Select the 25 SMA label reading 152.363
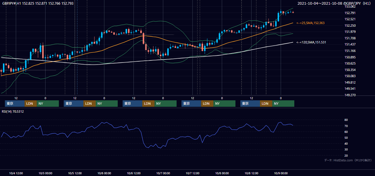This screenshot has width=375, height=176. tap(310, 23)
